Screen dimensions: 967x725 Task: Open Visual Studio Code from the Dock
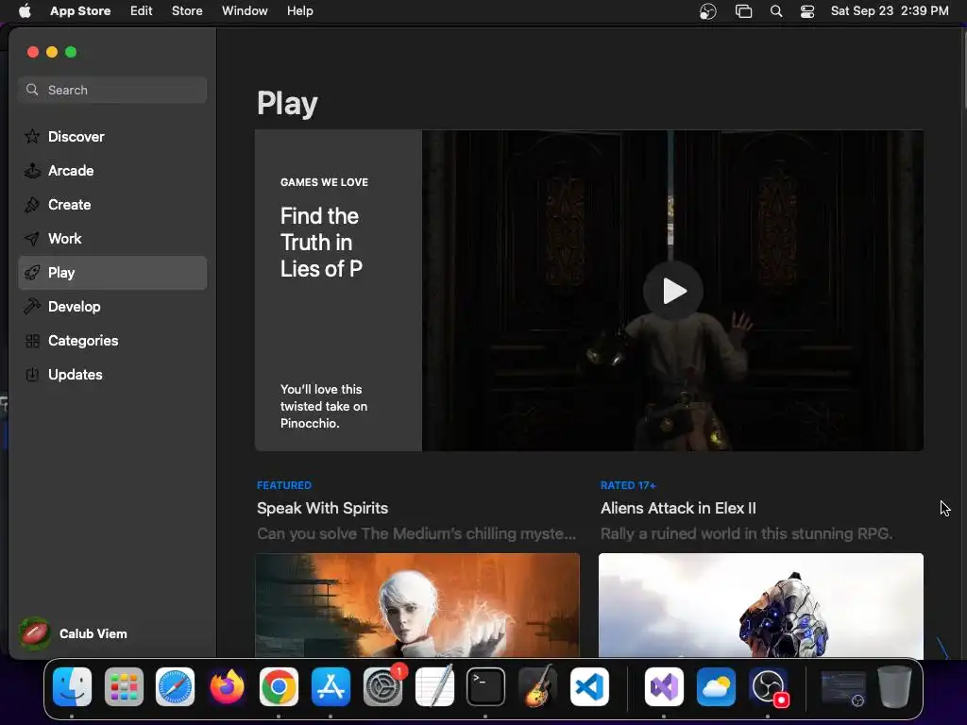(x=589, y=687)
